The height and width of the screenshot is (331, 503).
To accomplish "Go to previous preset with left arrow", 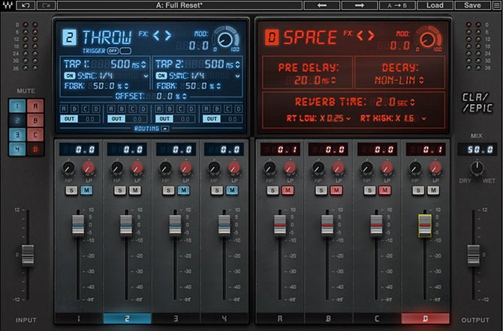I will (323, 5).
